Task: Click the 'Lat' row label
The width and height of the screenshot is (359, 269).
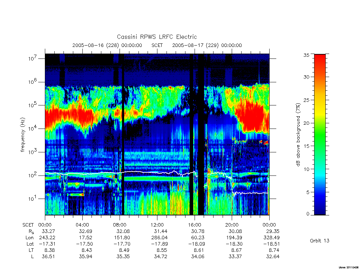Action: [x=30, y=244]
